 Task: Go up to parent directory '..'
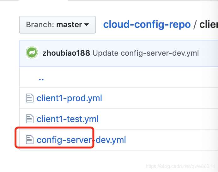pos(41,78)
